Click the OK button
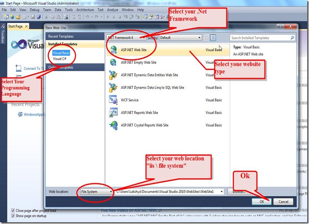 point(262,202)
